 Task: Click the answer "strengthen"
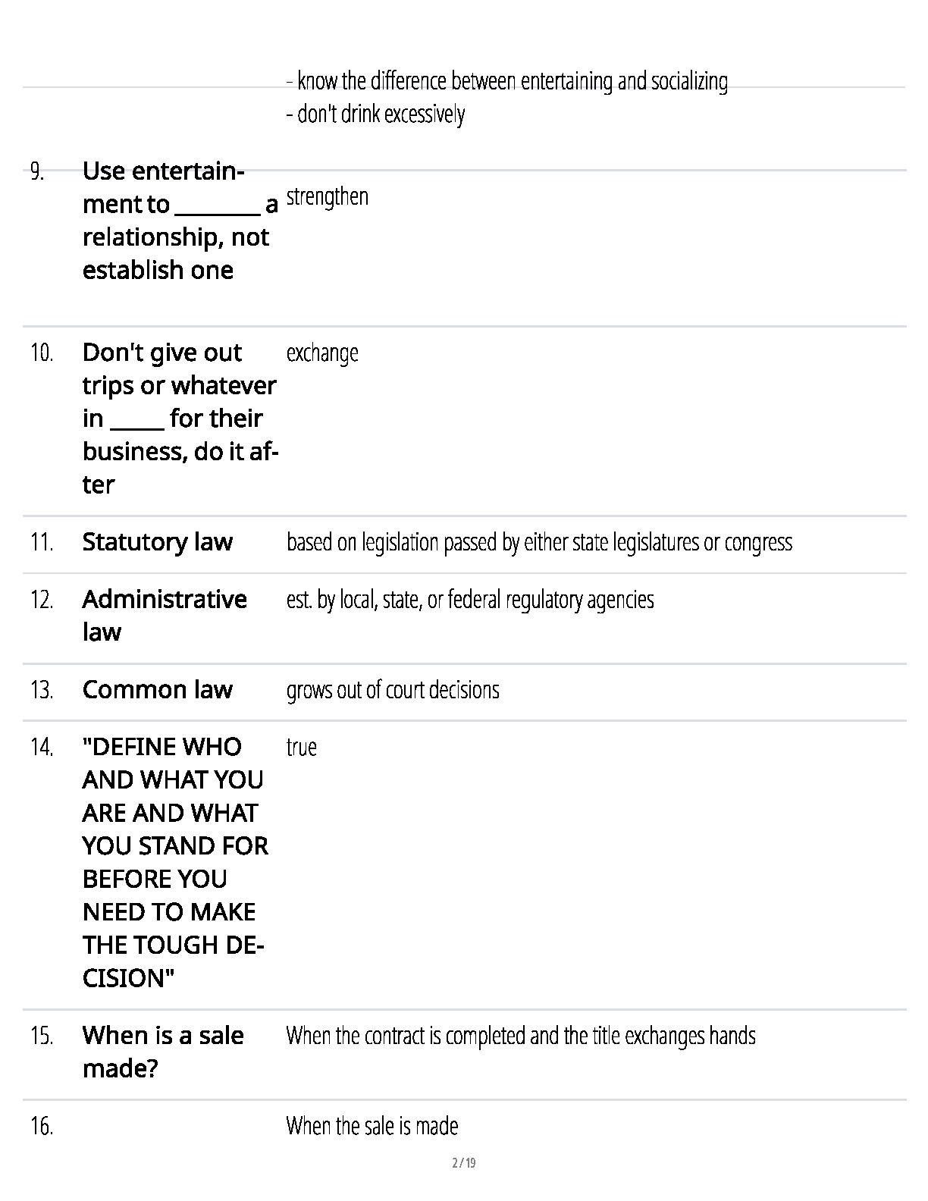pyautogui.click(x=328, y=196)
